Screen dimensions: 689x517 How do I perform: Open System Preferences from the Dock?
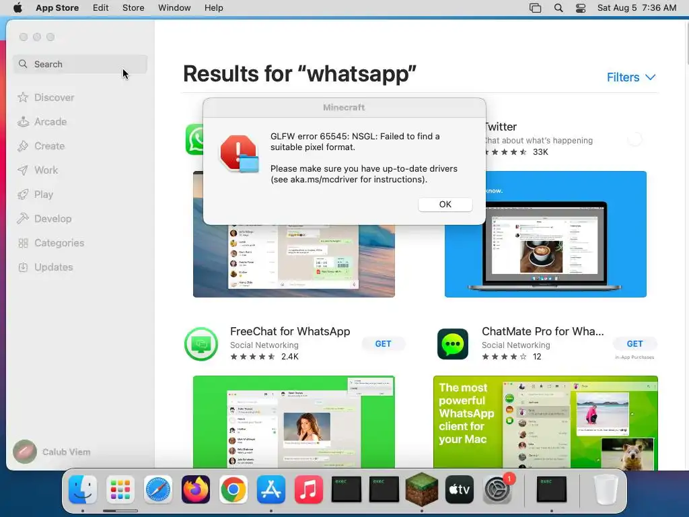click(497, 489)
